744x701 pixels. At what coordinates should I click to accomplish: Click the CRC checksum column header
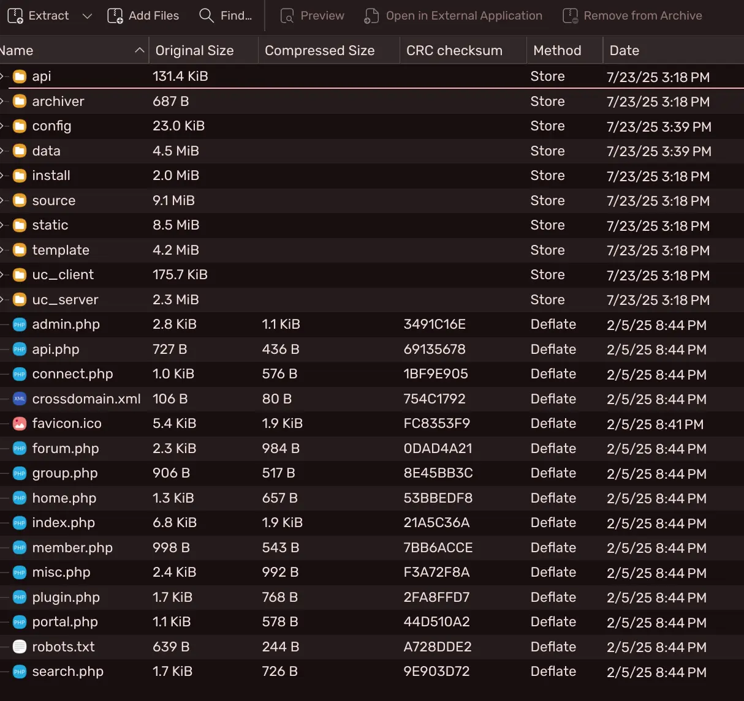point(454,51)
